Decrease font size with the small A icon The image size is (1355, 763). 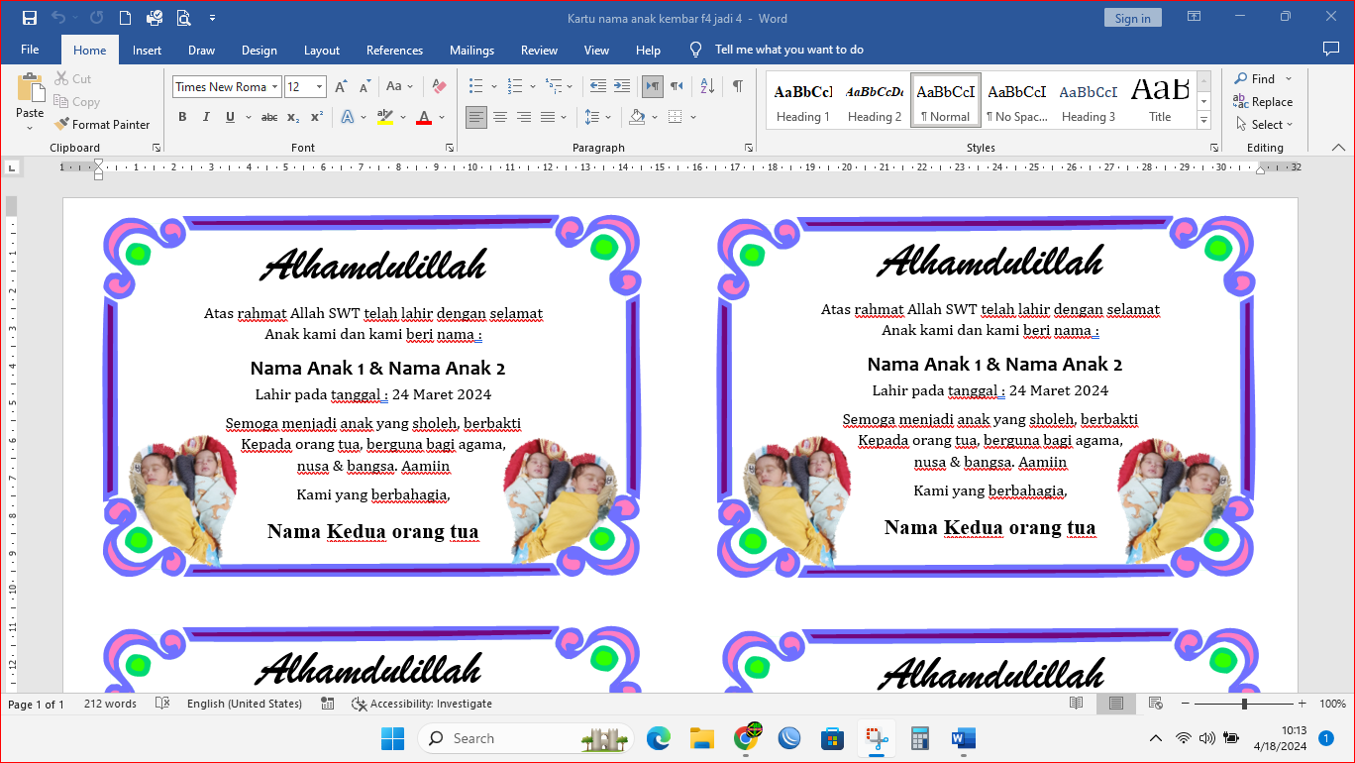[x=365, y=87]
